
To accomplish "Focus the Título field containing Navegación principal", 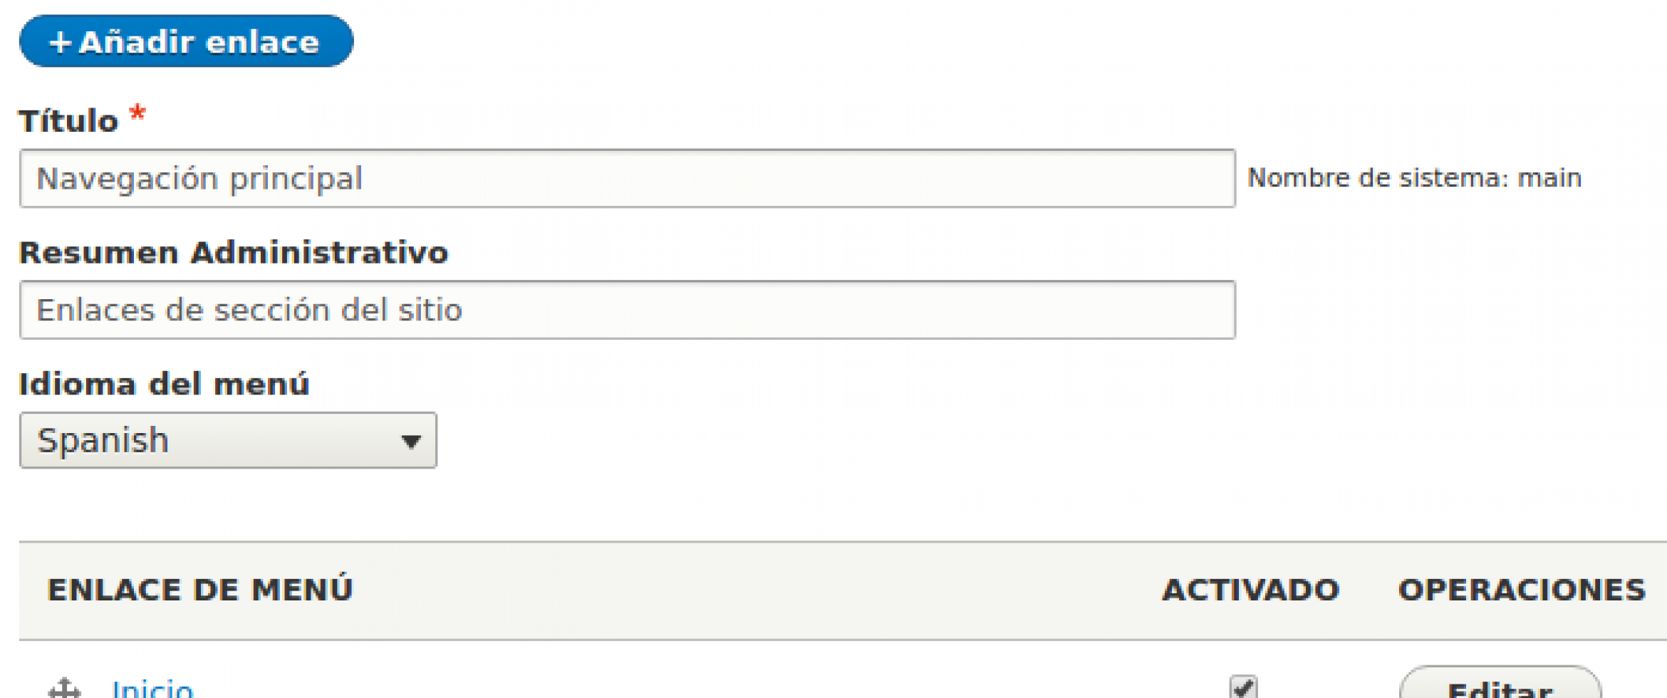I will (x=627, y=178).
